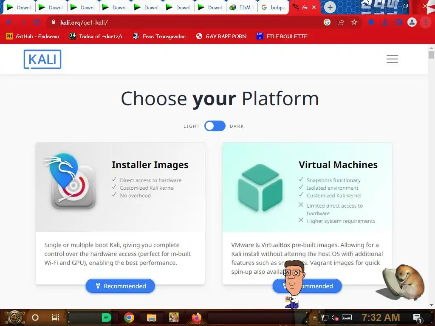Open the notification center icon

pos(417,318)
